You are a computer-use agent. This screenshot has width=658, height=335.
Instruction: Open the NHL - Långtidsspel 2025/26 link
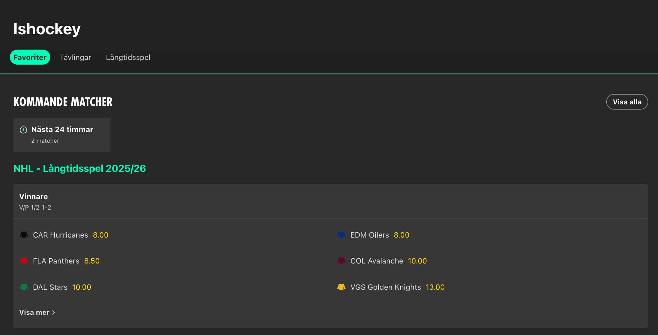coord(80,168)
